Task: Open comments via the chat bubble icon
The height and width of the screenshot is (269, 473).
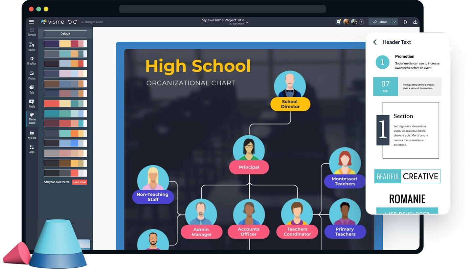Action: (x=338, y=22)
